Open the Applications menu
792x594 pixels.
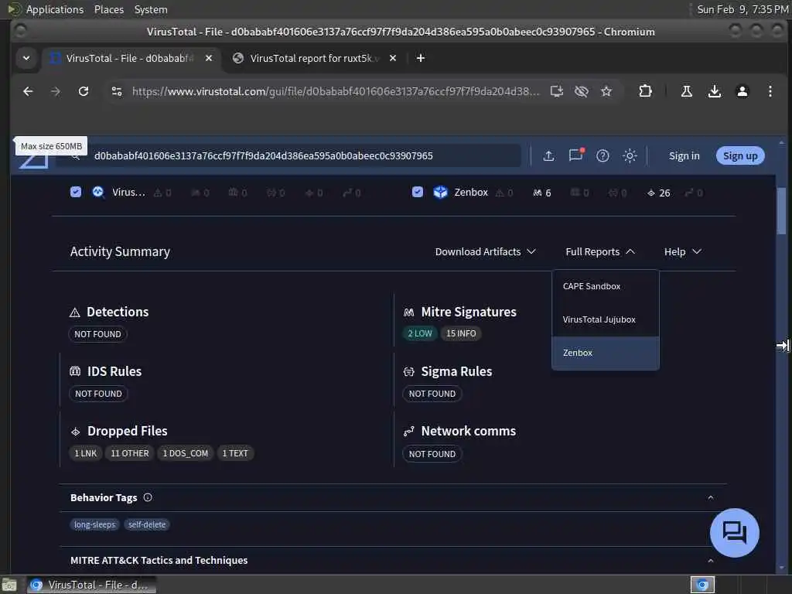[54, 9]
